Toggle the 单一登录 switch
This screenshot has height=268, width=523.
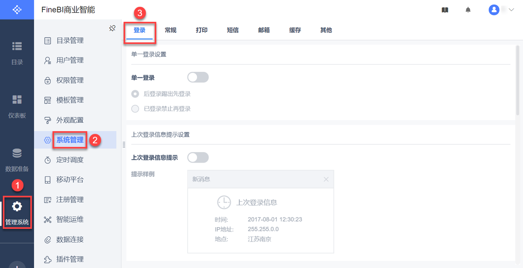coord(198,77)
